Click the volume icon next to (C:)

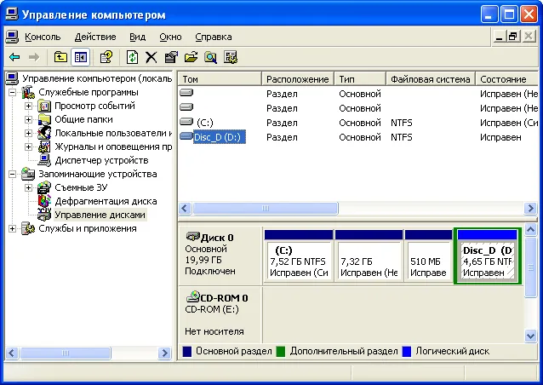tap(186, 122)
